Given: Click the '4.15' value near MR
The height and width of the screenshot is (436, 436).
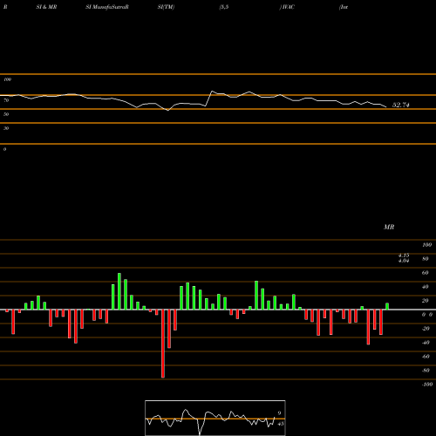Looking at the screenshot, I should [404, 255].
